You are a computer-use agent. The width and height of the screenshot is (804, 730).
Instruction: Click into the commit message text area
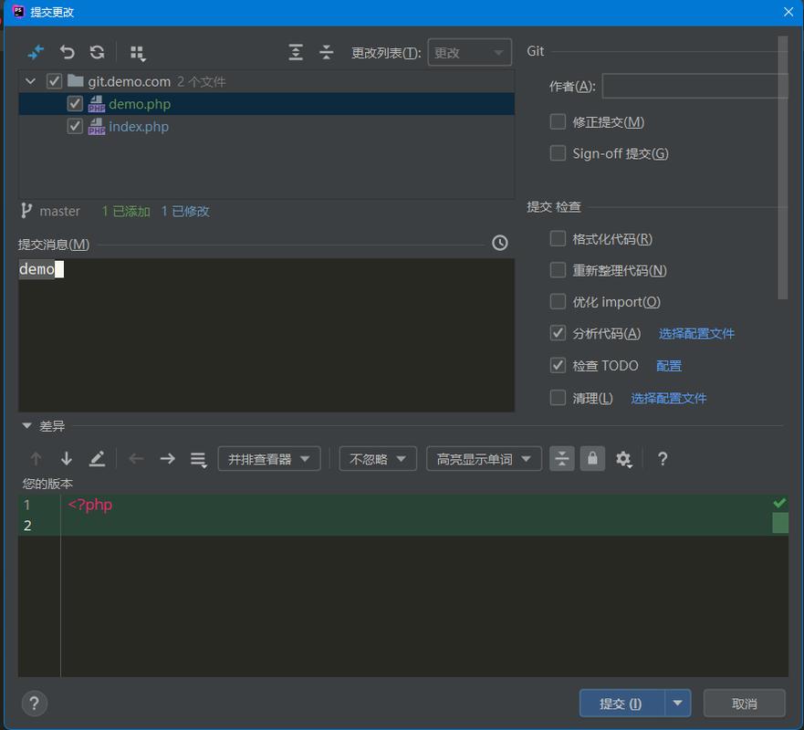coord(266,335)
